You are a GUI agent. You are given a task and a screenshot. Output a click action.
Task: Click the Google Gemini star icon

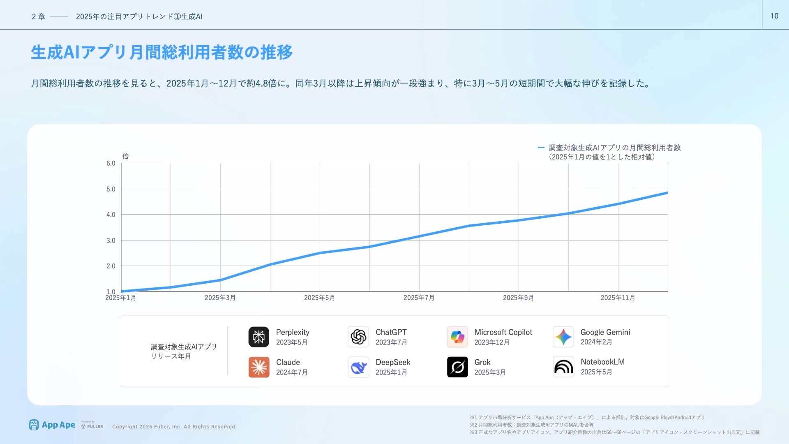(x=563, y=337)
